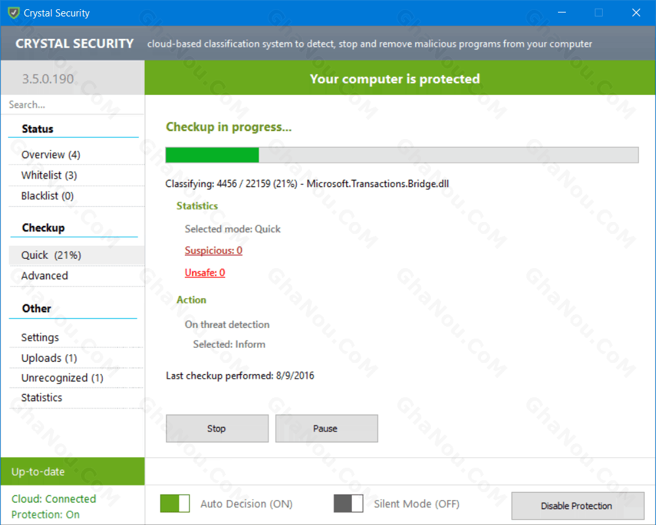Viewport: 656px width, 525px height.
Task: Stop the running checkup
Action: 217,428
